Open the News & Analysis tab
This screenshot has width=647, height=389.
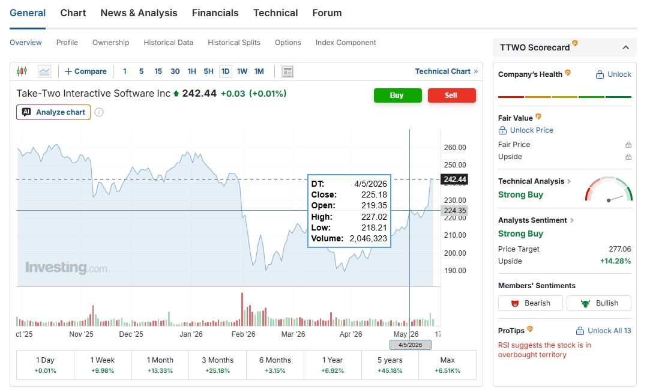[139, 13]
